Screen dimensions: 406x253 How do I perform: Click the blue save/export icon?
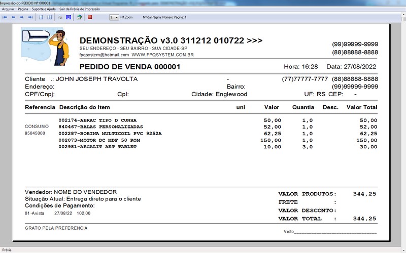[69, 17]
